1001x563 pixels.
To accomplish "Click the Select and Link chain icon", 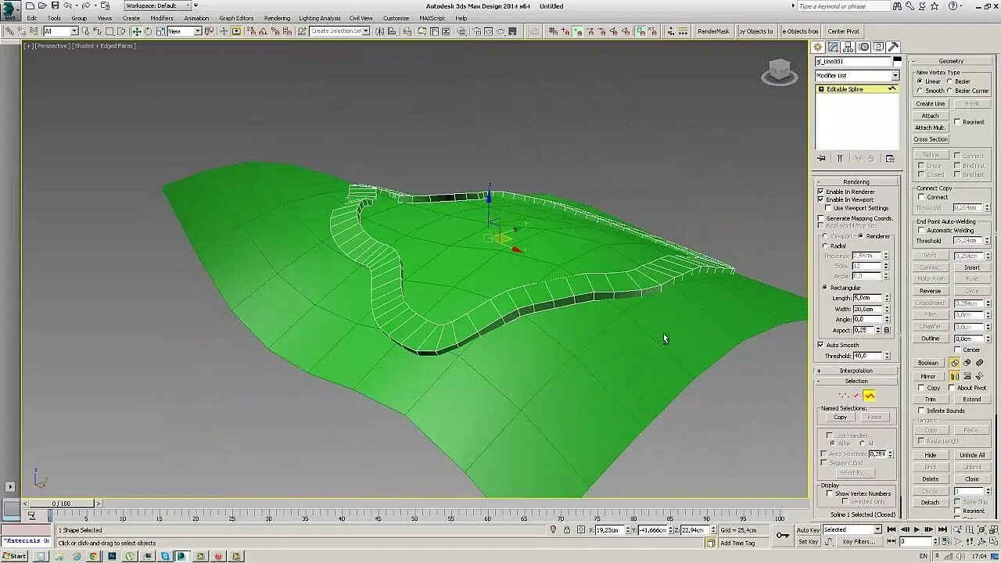I will tap(9, 31).
